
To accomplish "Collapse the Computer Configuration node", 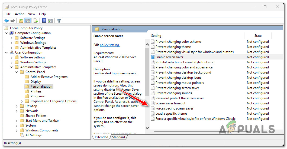I will click(x=7, y=33).
